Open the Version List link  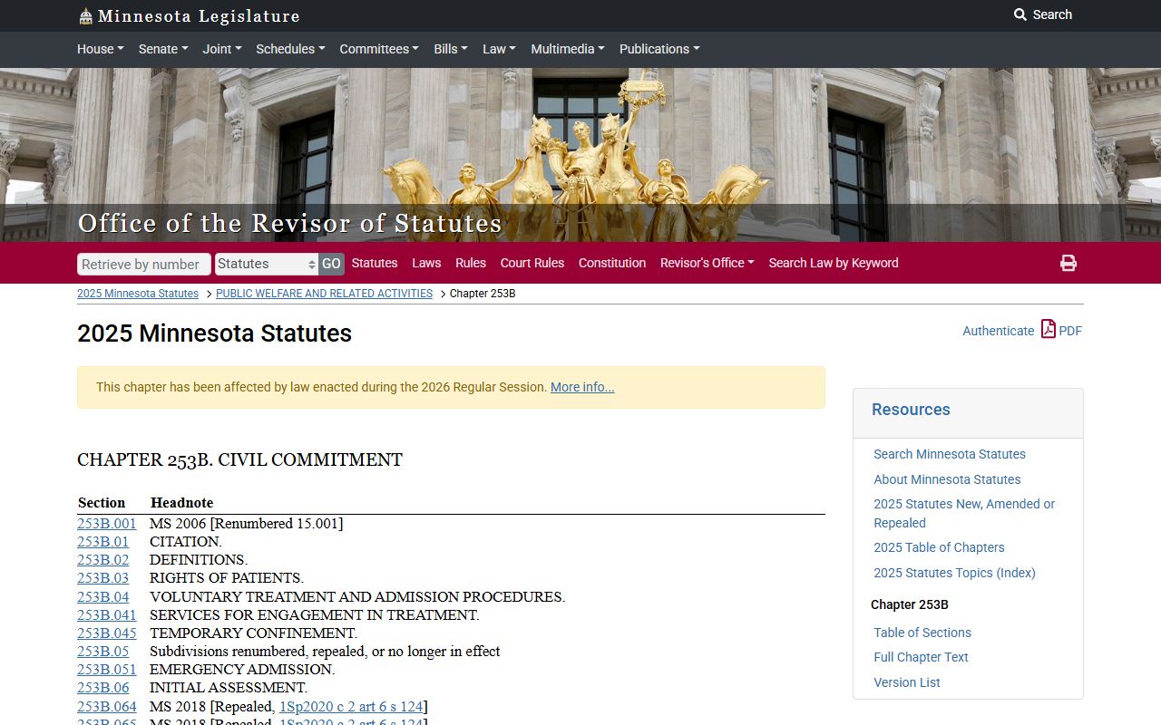click(x=907, y=682)
